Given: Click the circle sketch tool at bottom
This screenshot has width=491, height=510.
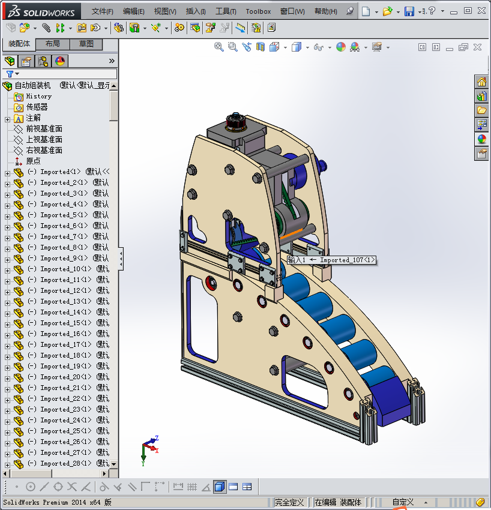Looking at the screenshot, I should tap(30, 487).
